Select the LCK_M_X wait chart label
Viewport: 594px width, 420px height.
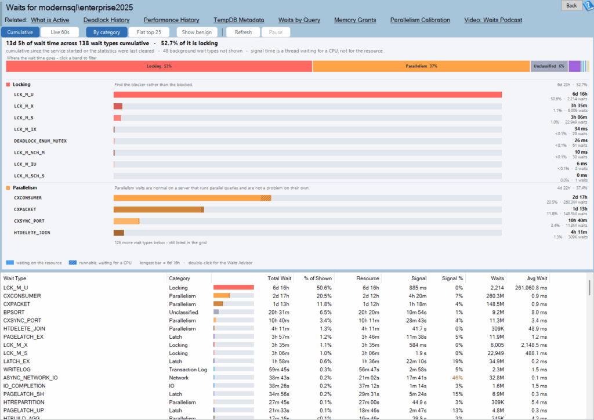pos(24,106)
